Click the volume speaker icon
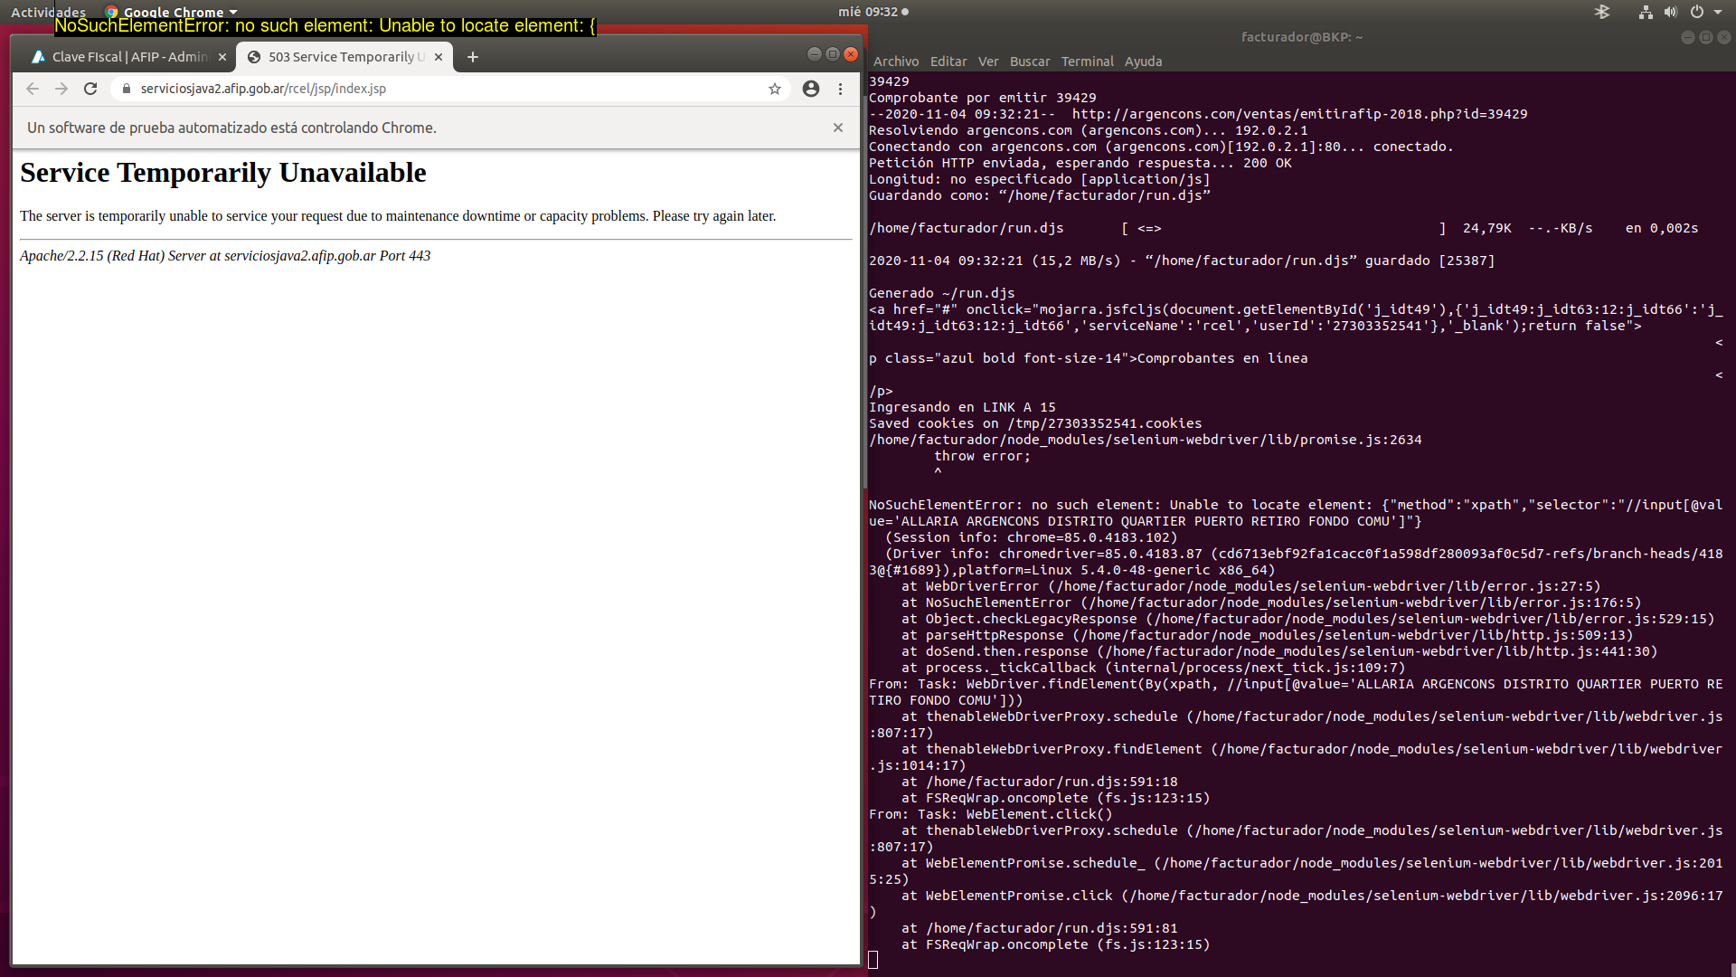1736x977 pixels. (x=1671, y=12)
